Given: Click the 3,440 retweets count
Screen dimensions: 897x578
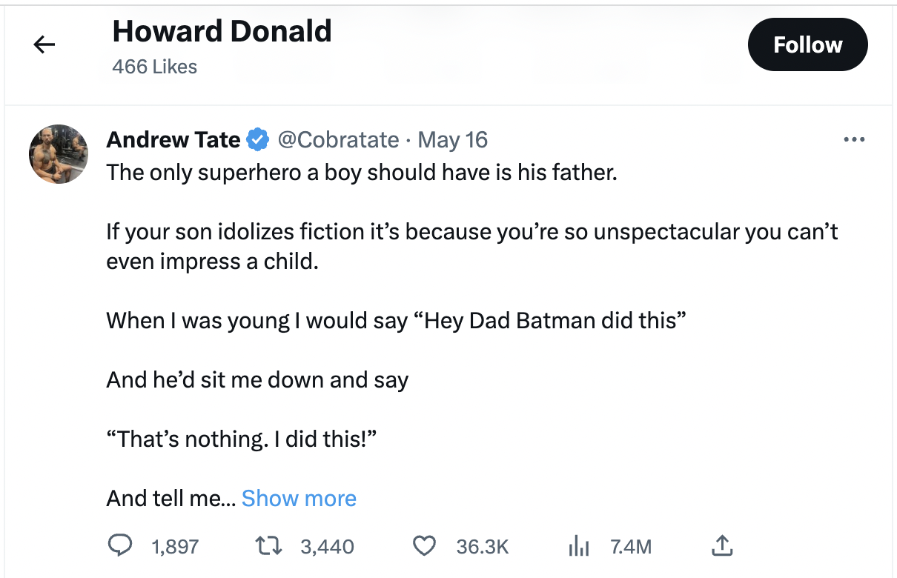Looking at the screenshot, I should pyautogui.click(x=327, y=547).
